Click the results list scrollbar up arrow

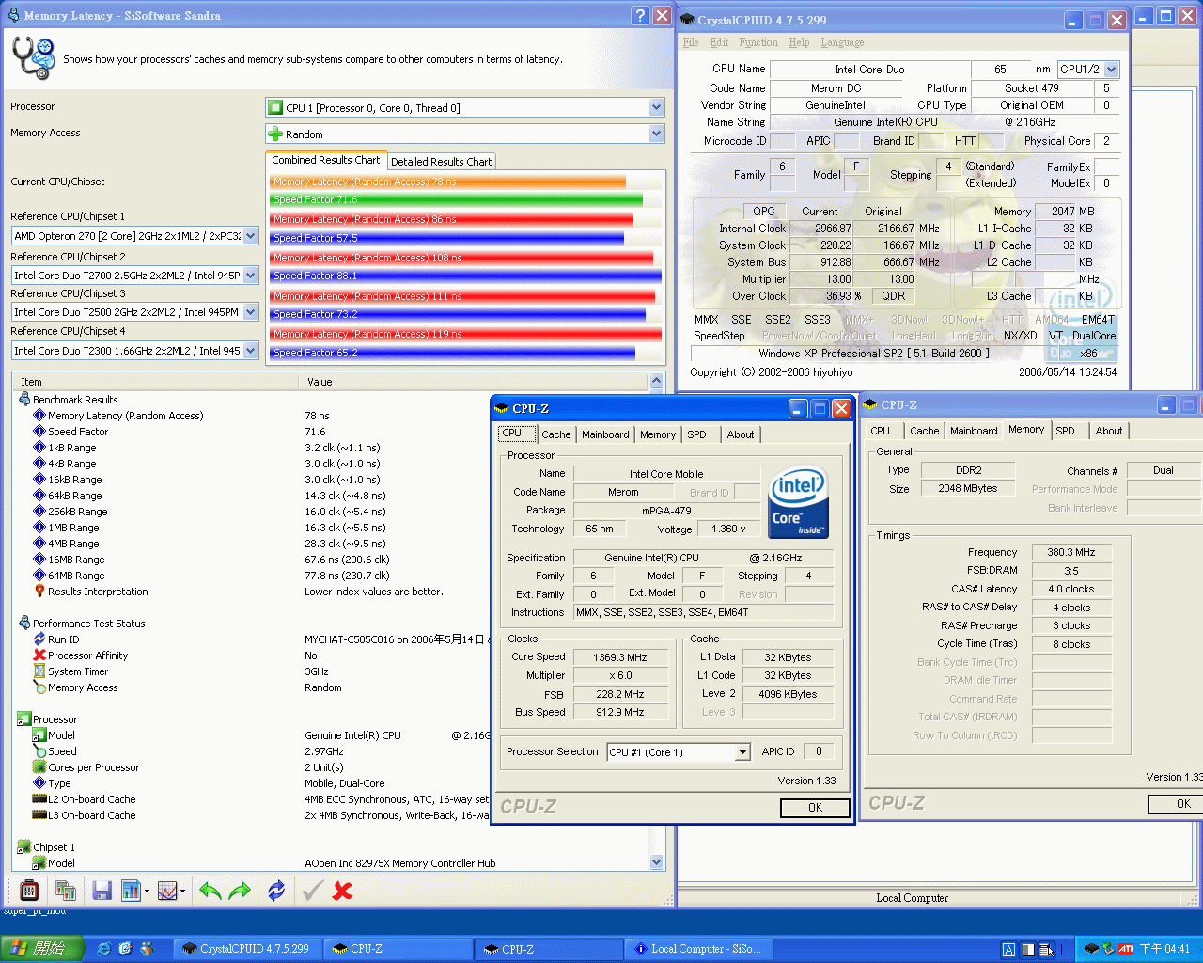coord(656,381)
